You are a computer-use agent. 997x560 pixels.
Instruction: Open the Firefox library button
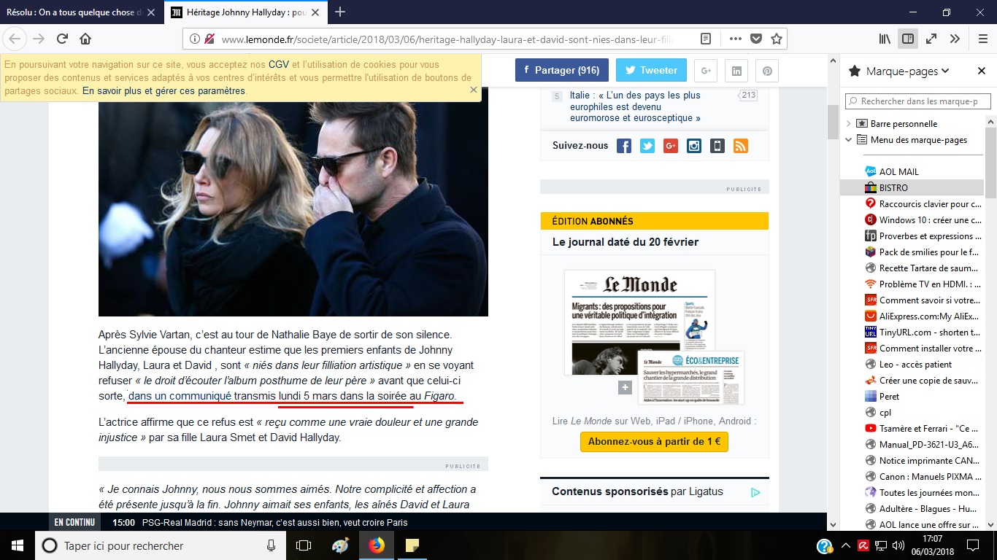point(885,39)
